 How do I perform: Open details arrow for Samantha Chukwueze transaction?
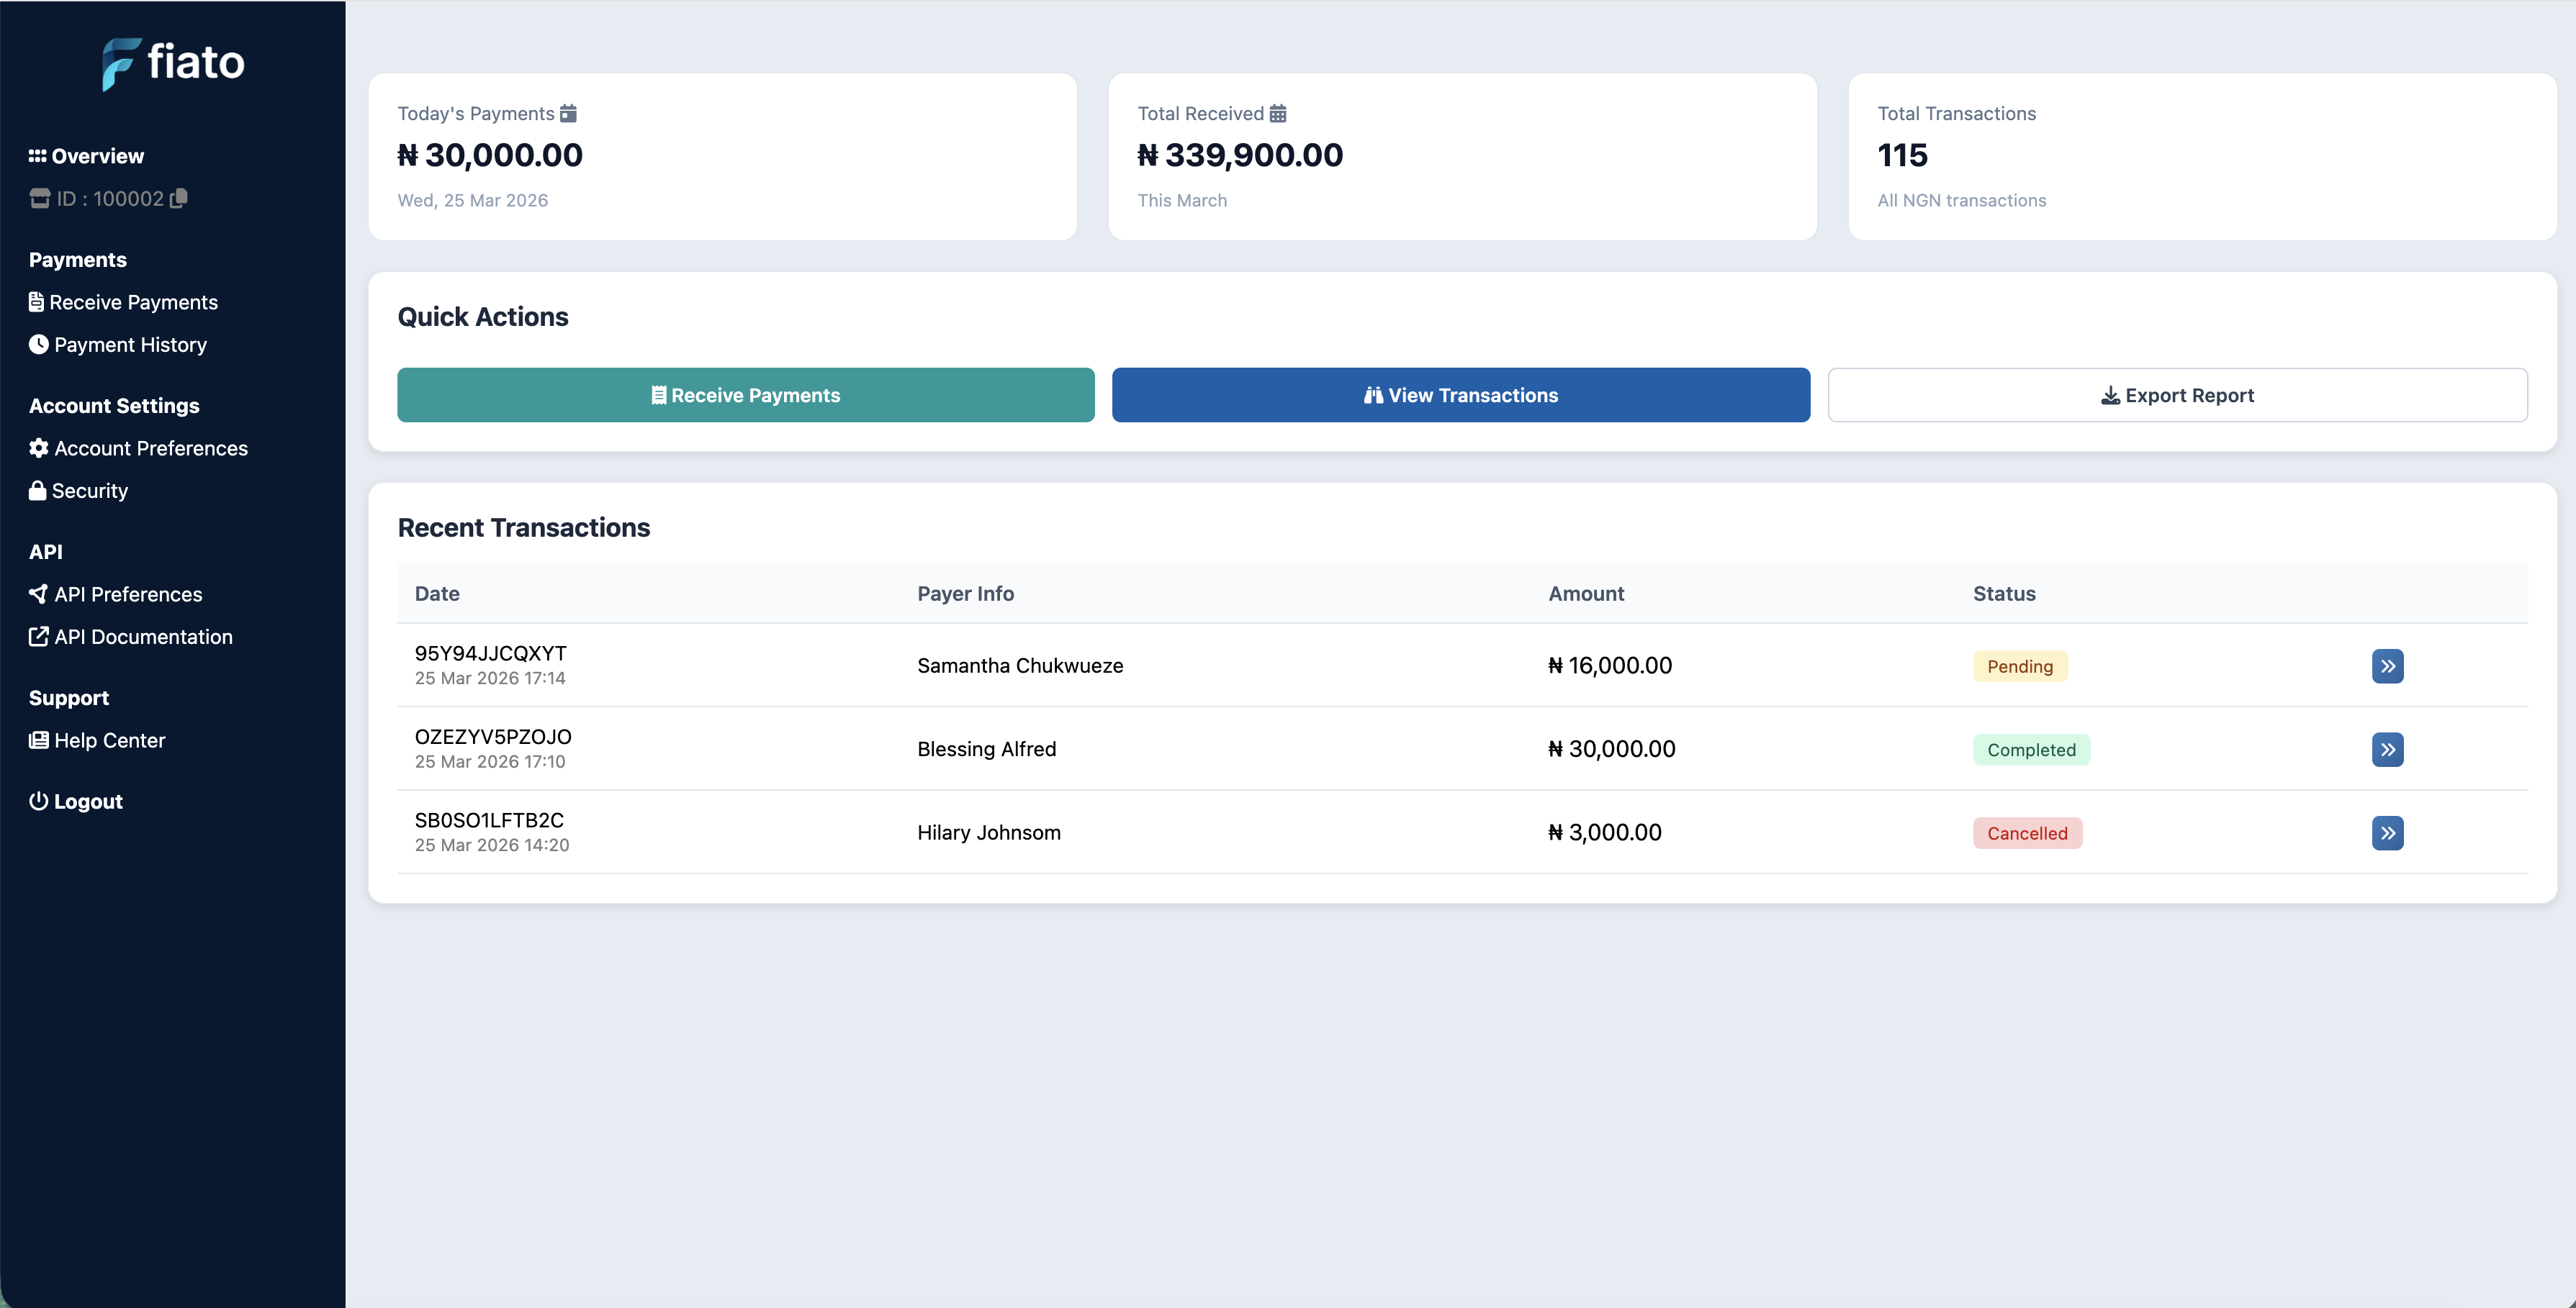[2387, 666]
